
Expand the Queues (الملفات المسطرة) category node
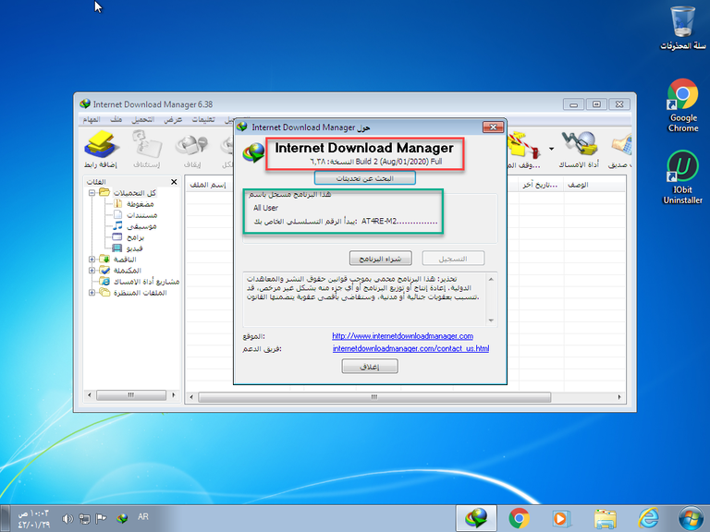(x=92, y=293)
